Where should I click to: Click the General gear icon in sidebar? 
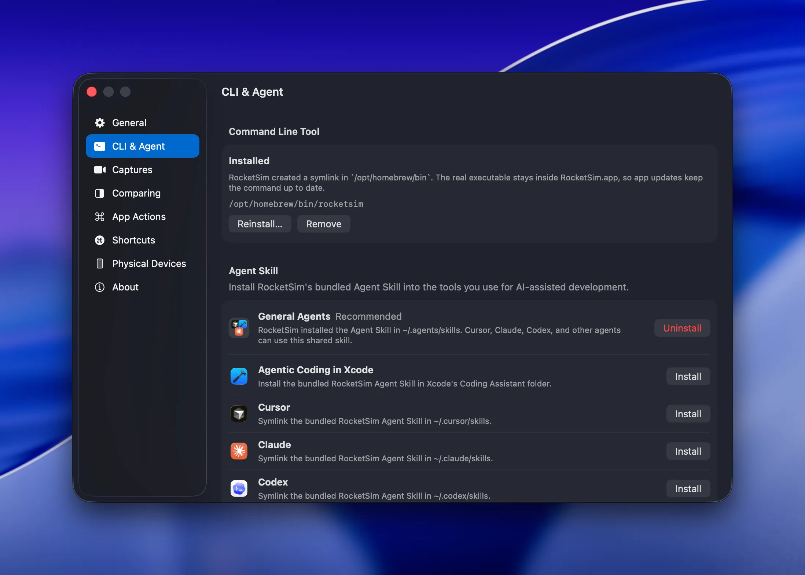click(100, 122)
